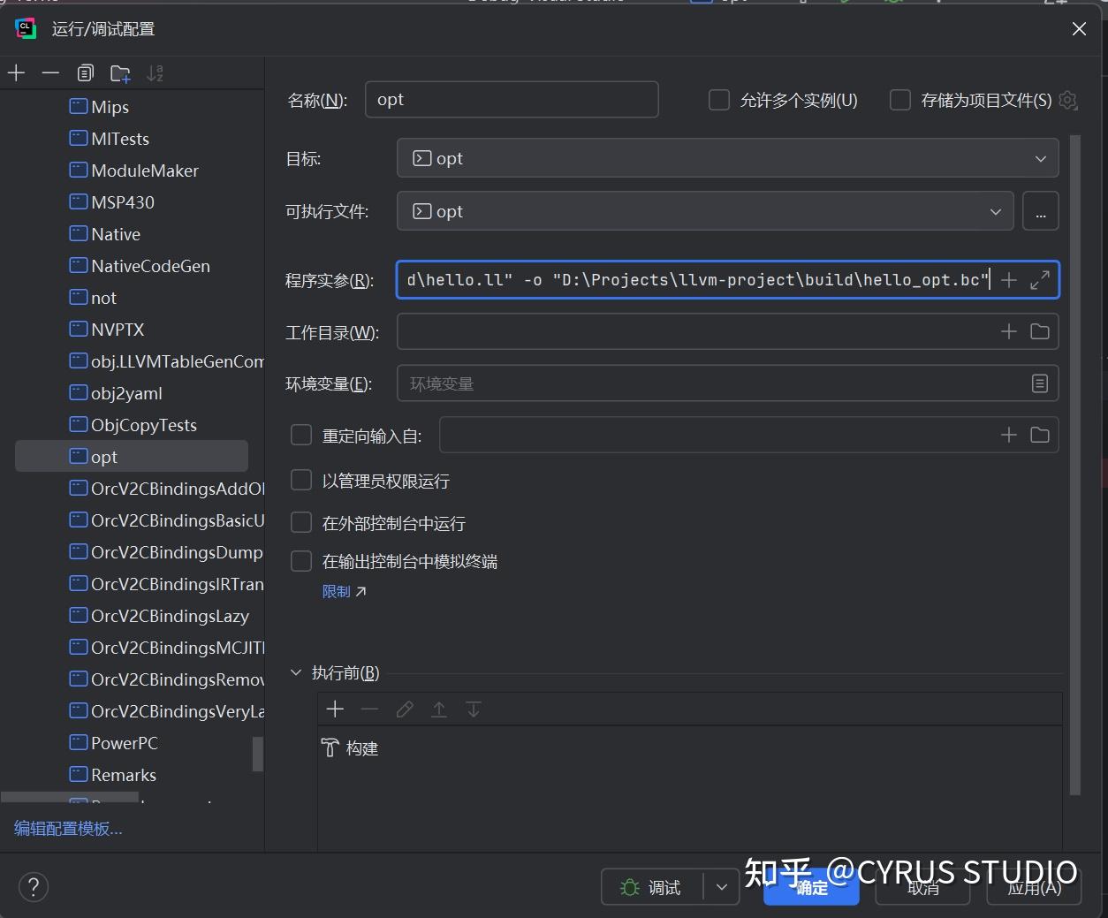Expand program arguments into a larger editor

coord(1039,279)
